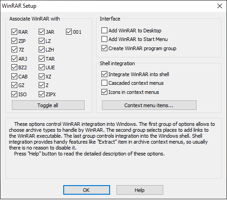Toggle the 001 checkbox
Image resolution: width=227 pixels, height=202 pixels.
pos(69,32)
